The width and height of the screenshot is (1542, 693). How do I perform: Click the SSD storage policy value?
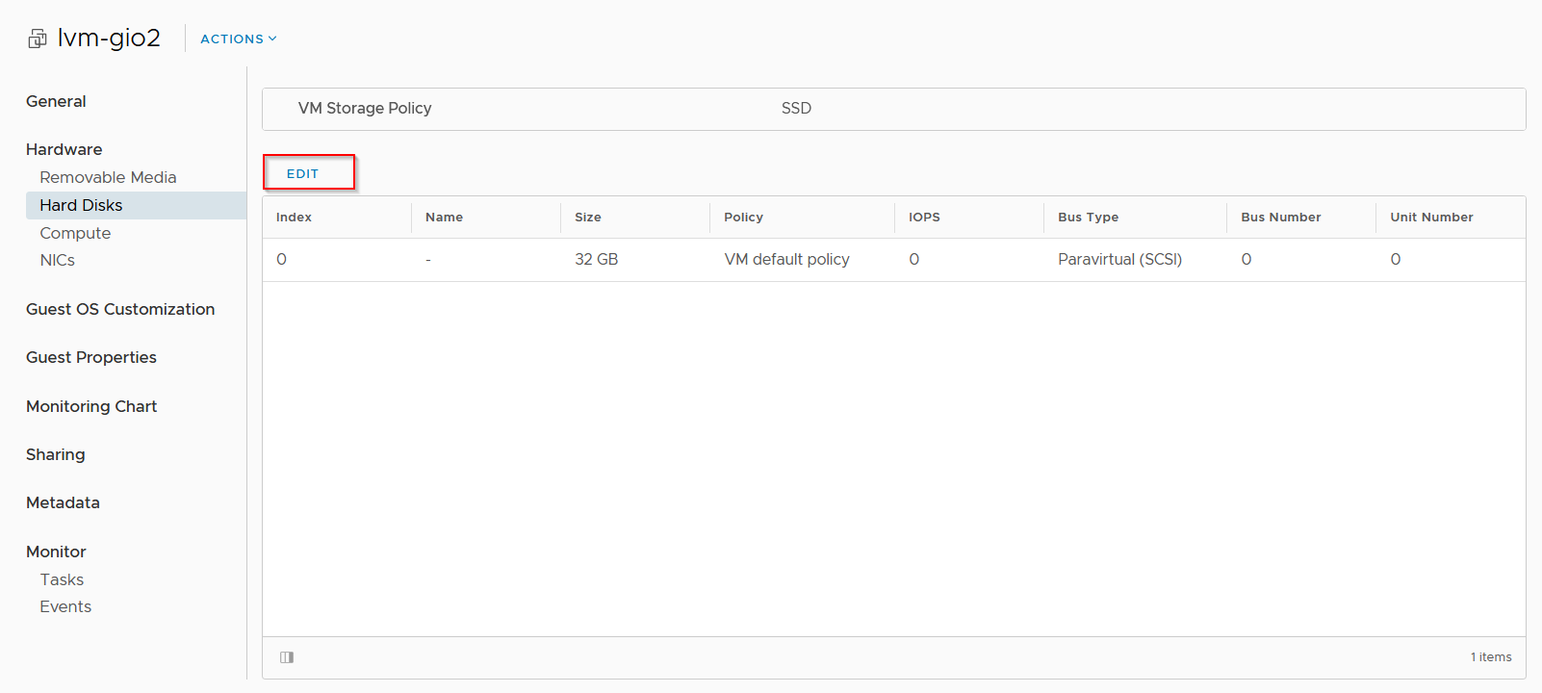(x=796, y=108)
